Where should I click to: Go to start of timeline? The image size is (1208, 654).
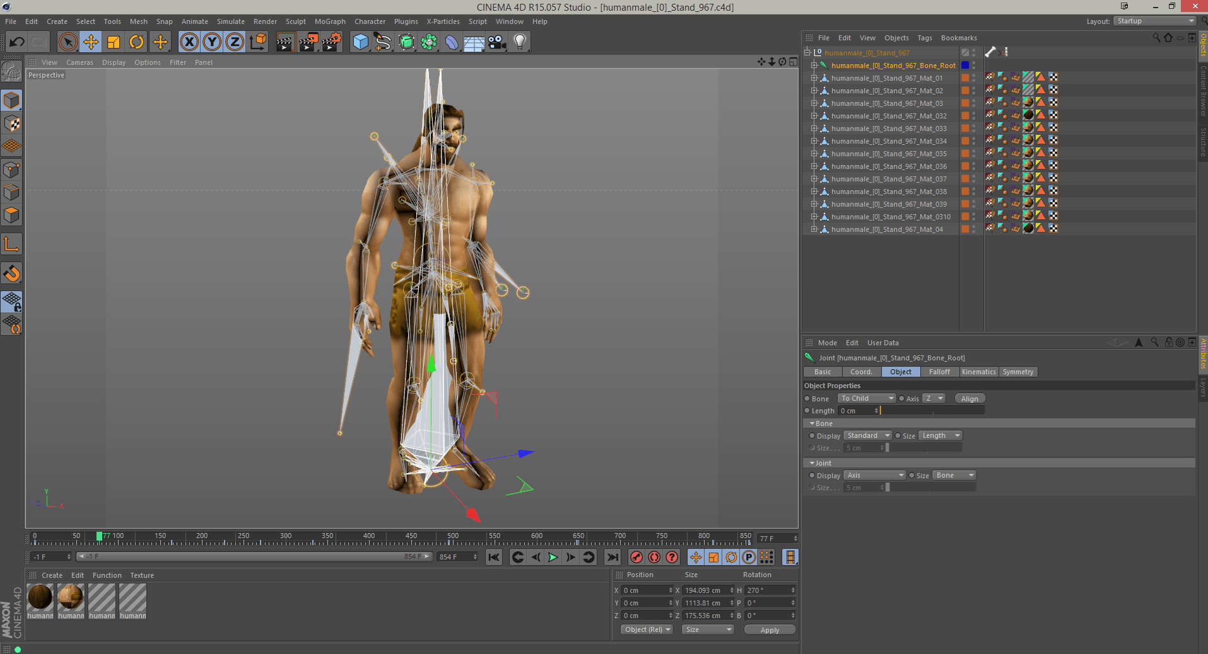pyautogui.click(x=494, y=557)
